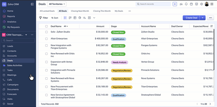Check the New Renewal with Nova Systems row
The height and width of the screenshot is (107, 217).
point(46,78)
